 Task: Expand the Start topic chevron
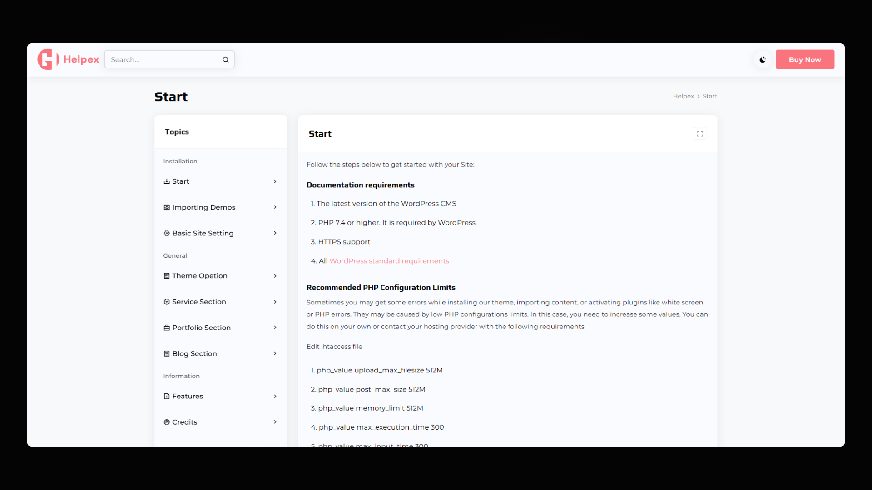tap(275, 181)
